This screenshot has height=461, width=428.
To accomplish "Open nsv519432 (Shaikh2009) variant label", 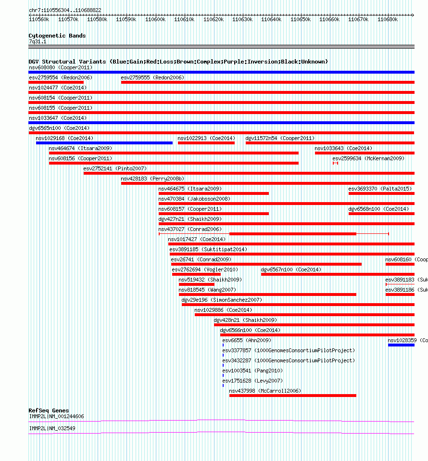I will coord(210,280).
